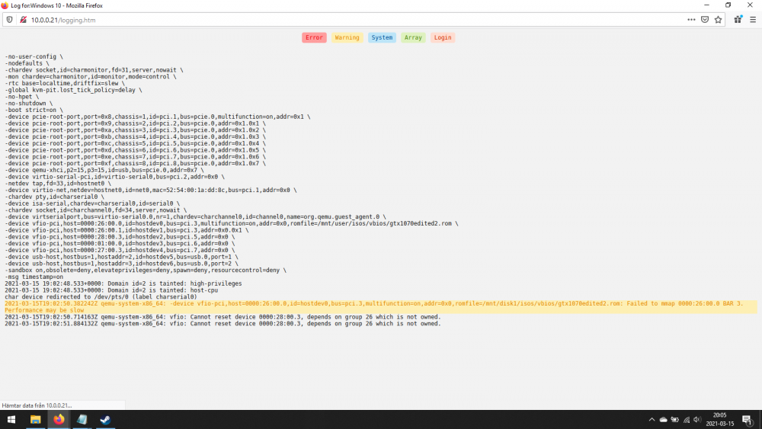Open the taskbar clock showing 20:05
This screenshot has width=762, height=429.
point(720,419)
